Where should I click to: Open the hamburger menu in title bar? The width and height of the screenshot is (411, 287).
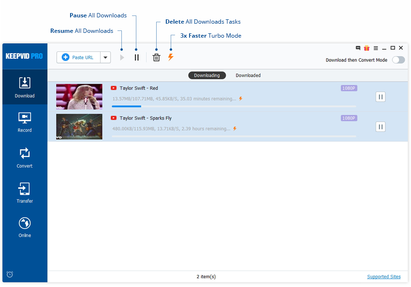(x=376, y=48)
